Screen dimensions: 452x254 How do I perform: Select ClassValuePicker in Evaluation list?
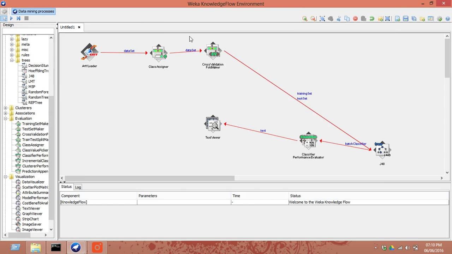[35, 150]
